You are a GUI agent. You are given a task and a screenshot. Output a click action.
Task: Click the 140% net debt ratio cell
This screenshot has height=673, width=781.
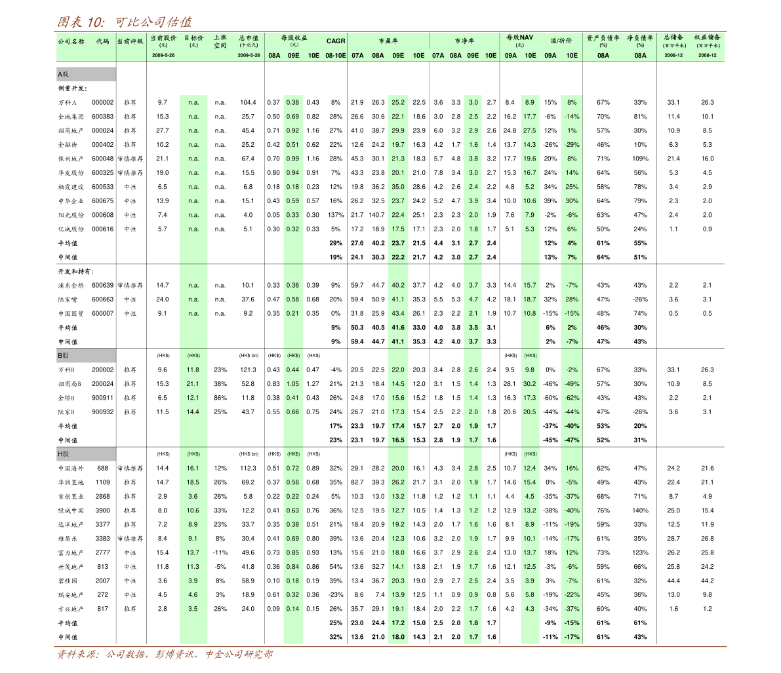pyautogui.click(x=640, y=510)
